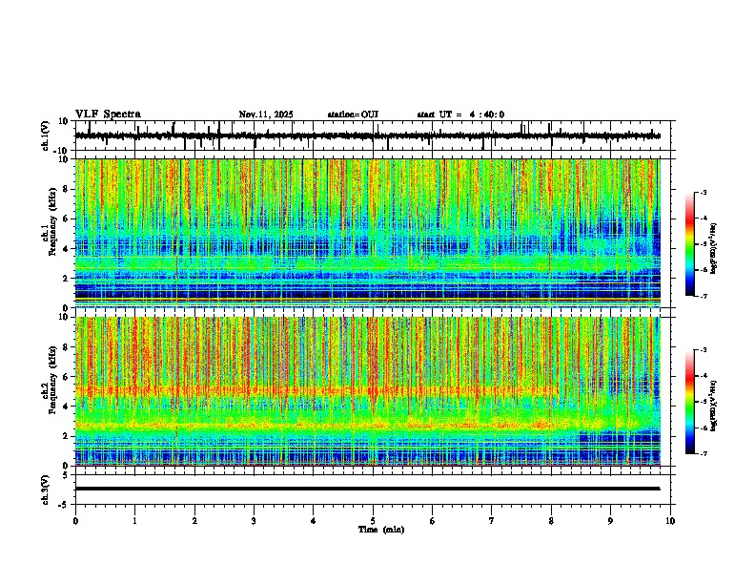This screenshot has height=584, width=755.
Task: Click the "-5" tick on ch.3(V) axis
Action: tap(65, 505)
